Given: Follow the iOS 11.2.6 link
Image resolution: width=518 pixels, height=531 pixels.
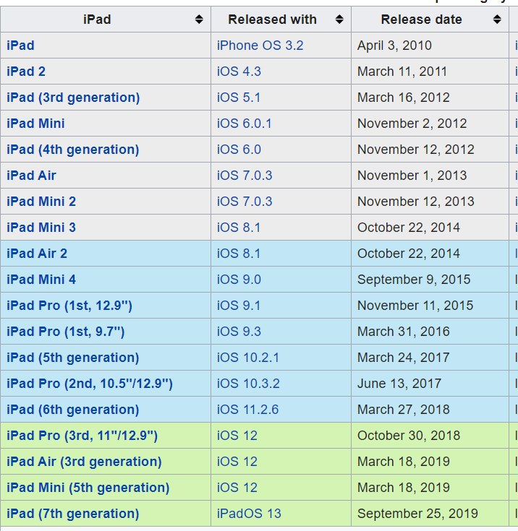Looking at the screenshot, I should 247,410.
